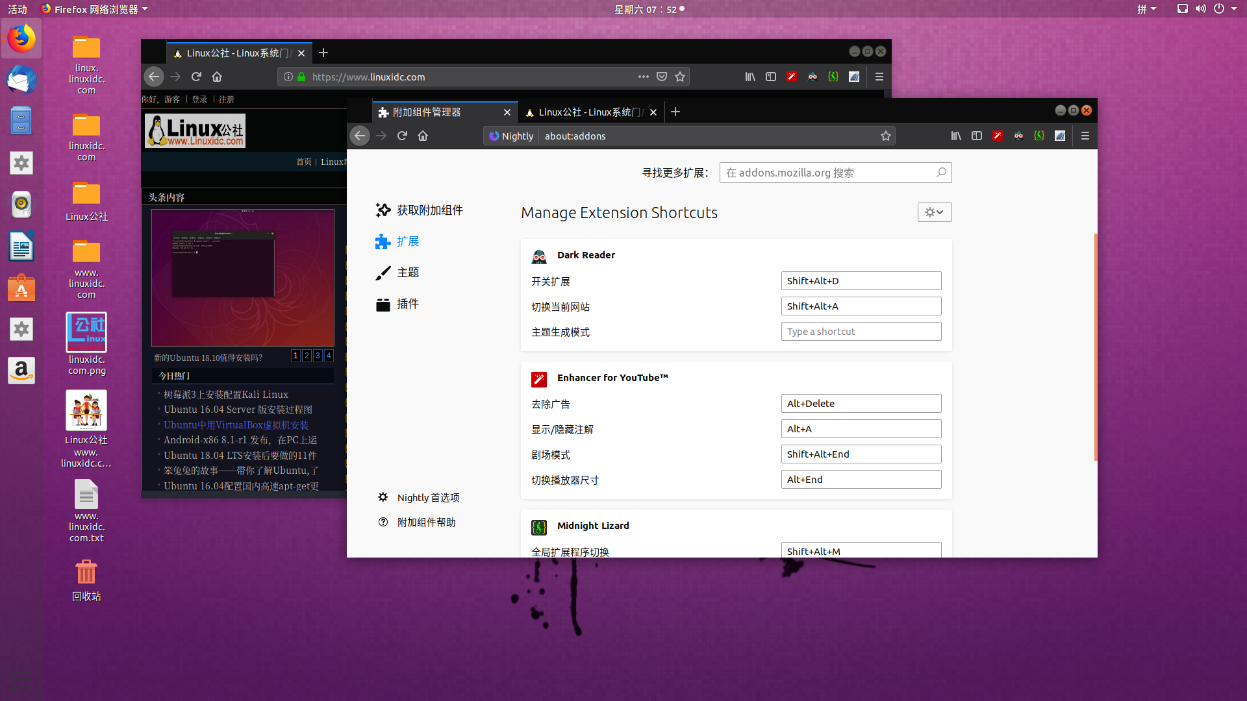Click the Shift+Alt+D shortcut input field
The height and width of the screenshot is (701, 1247).
pos(861,281)
